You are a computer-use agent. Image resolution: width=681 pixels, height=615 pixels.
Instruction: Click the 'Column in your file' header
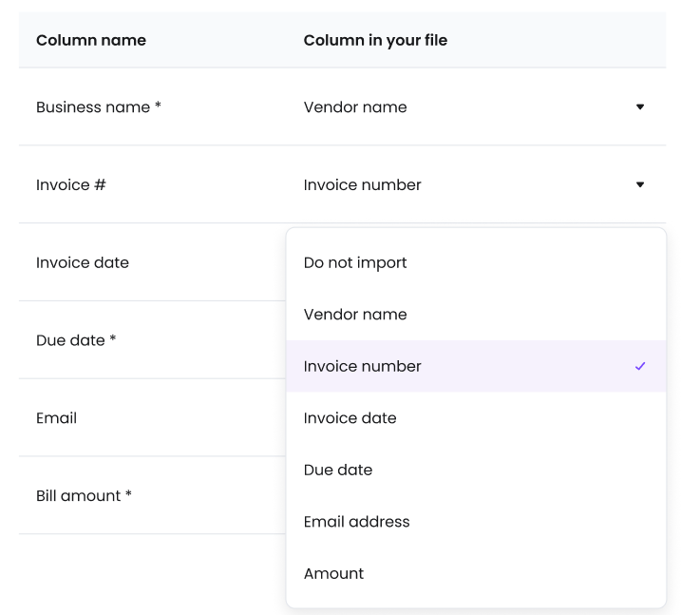[375, 40]
